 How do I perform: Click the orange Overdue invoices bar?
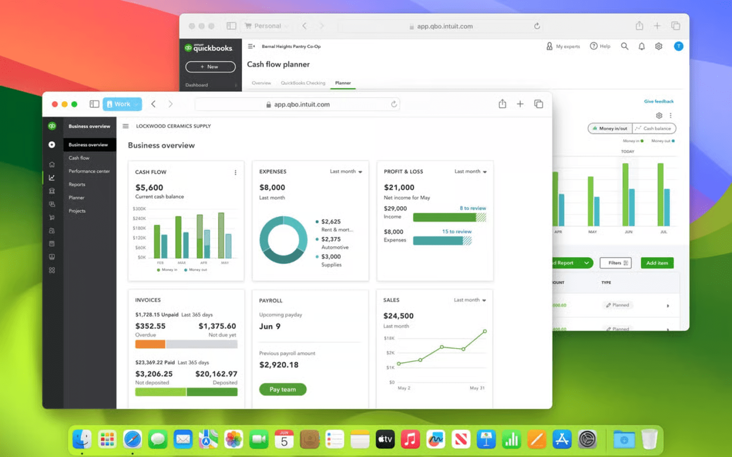tap(150, 344)
